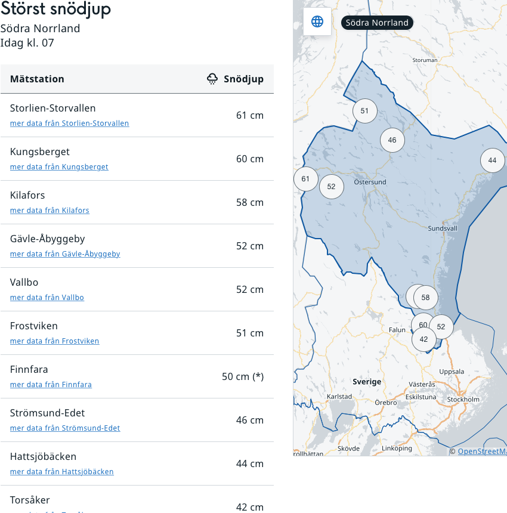Click the Södra Norrland map label
This screenshot has height=513, width=507.
coord(377,23)
